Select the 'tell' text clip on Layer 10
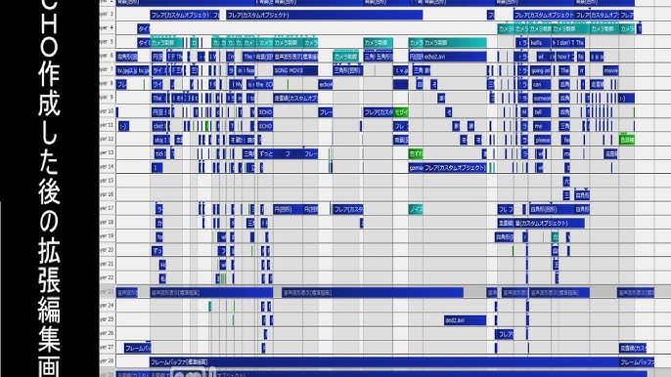This screenshot has height=377, width=671. pos(542,112)
